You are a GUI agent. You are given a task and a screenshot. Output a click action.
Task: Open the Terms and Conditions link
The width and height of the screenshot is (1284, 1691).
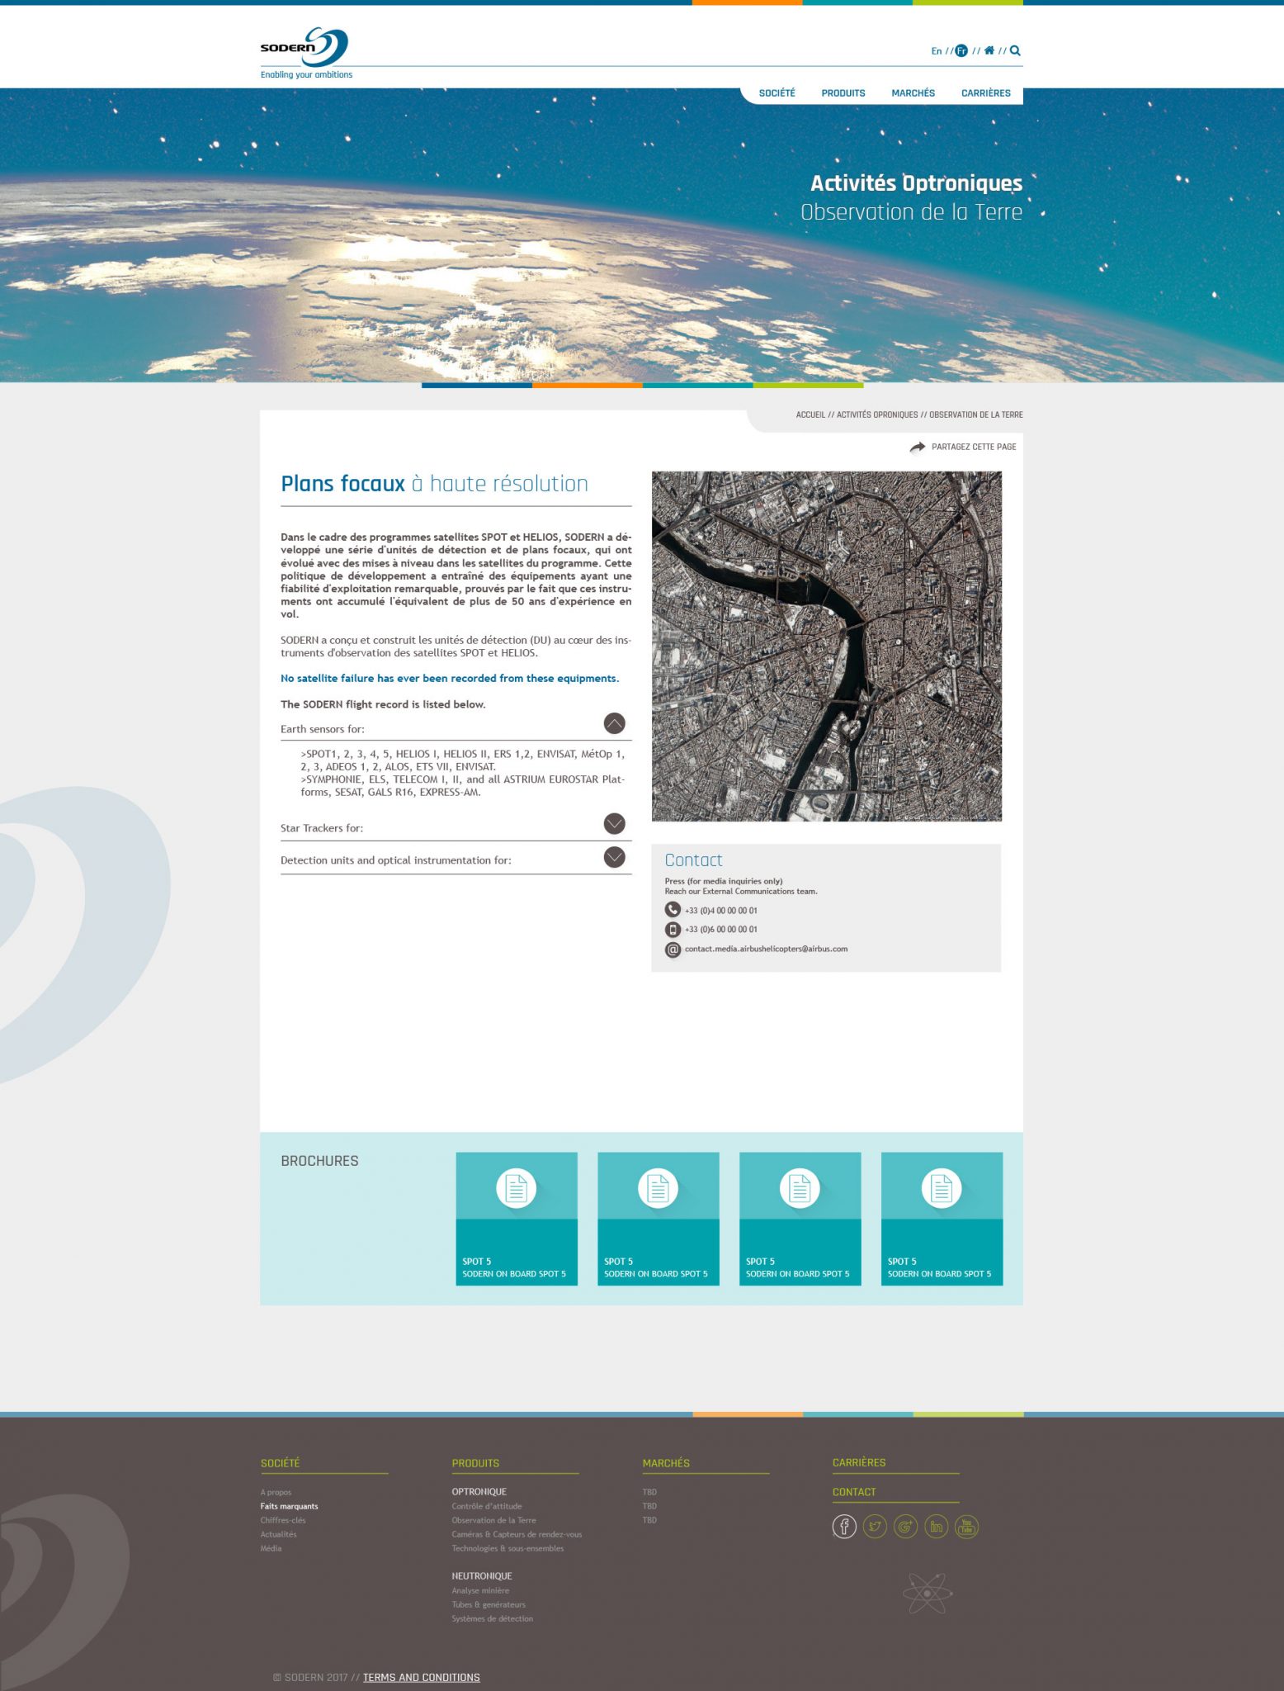point(421,1677)
